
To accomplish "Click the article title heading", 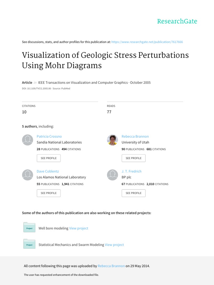I will [105, 60].
